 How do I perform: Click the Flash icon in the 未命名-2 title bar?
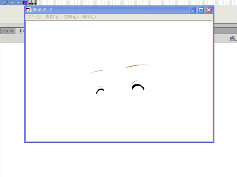pos(29,10)
